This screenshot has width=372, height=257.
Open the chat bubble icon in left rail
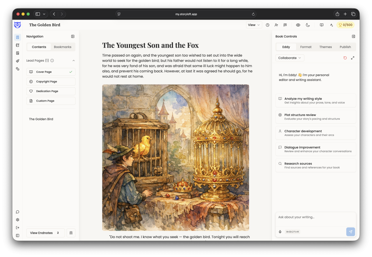pyautogui.click(x=17, y=212)
